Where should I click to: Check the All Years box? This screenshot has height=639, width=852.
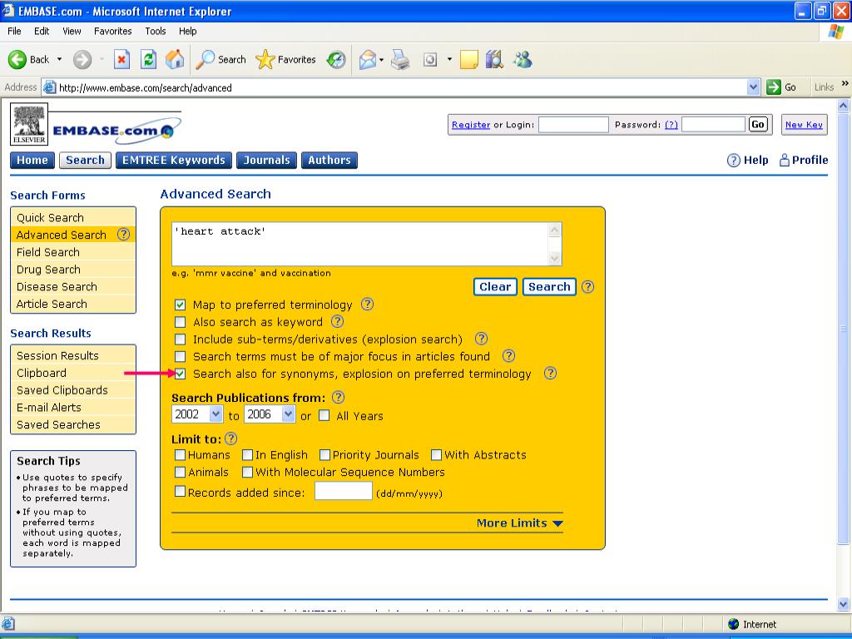pyautogui.click(x=324, y=416)
